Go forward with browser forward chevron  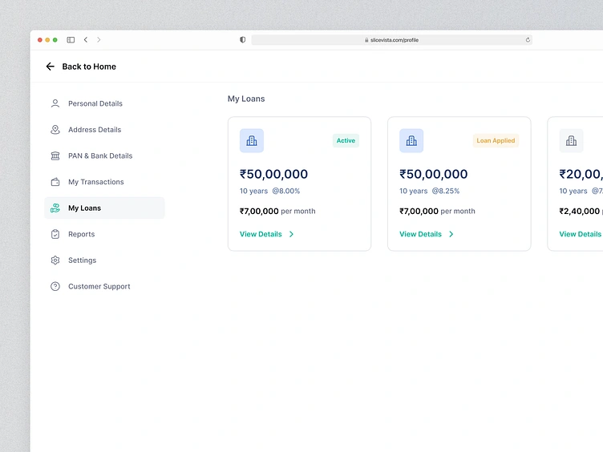click(x=99, y=39)
